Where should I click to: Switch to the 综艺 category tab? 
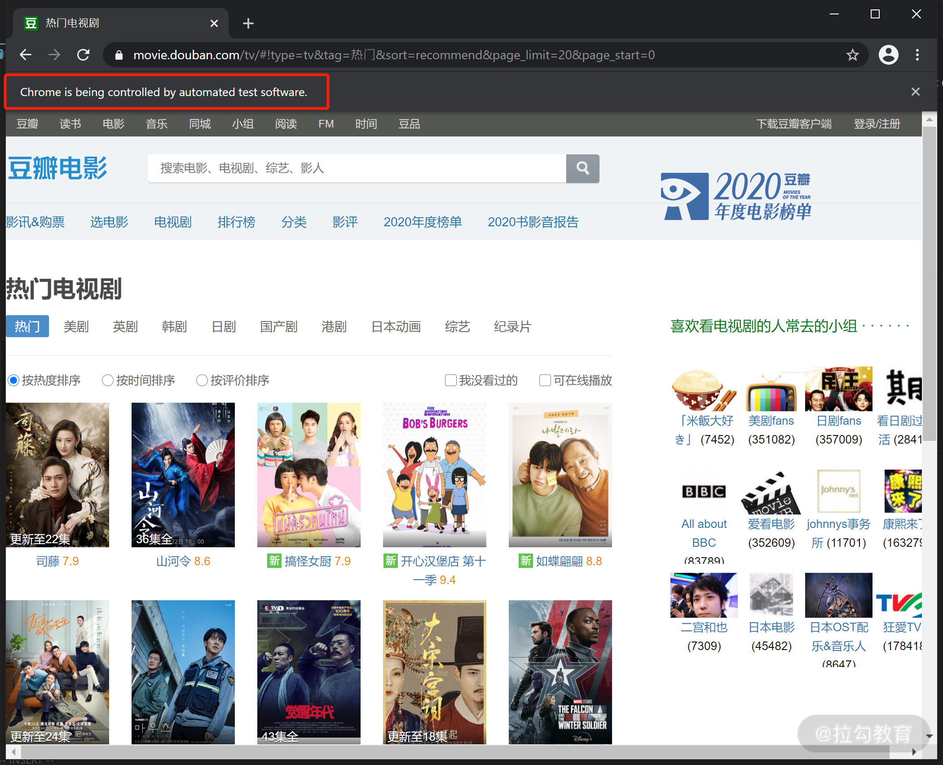point(458,326)
